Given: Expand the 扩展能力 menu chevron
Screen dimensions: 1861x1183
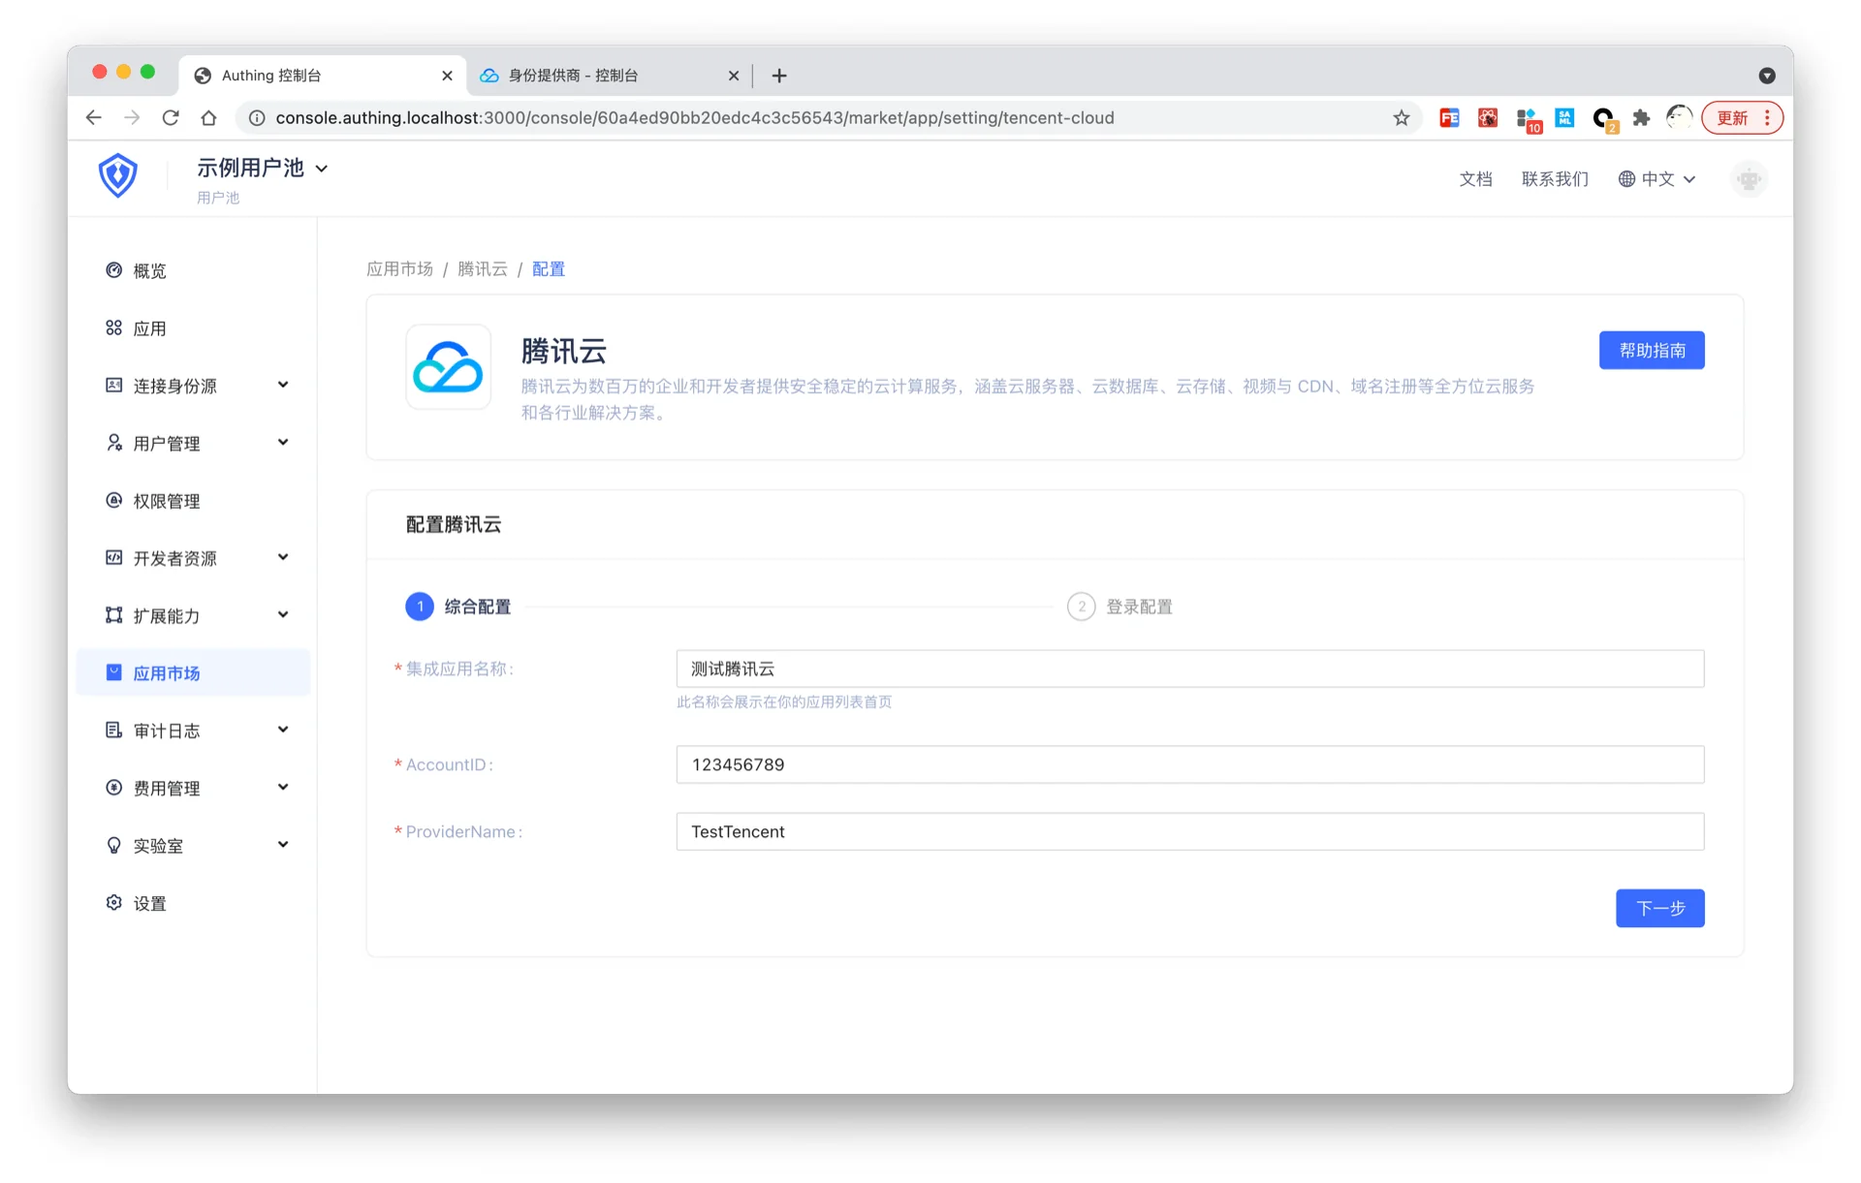Looking at the screenshot, I should tap(283, 614).
